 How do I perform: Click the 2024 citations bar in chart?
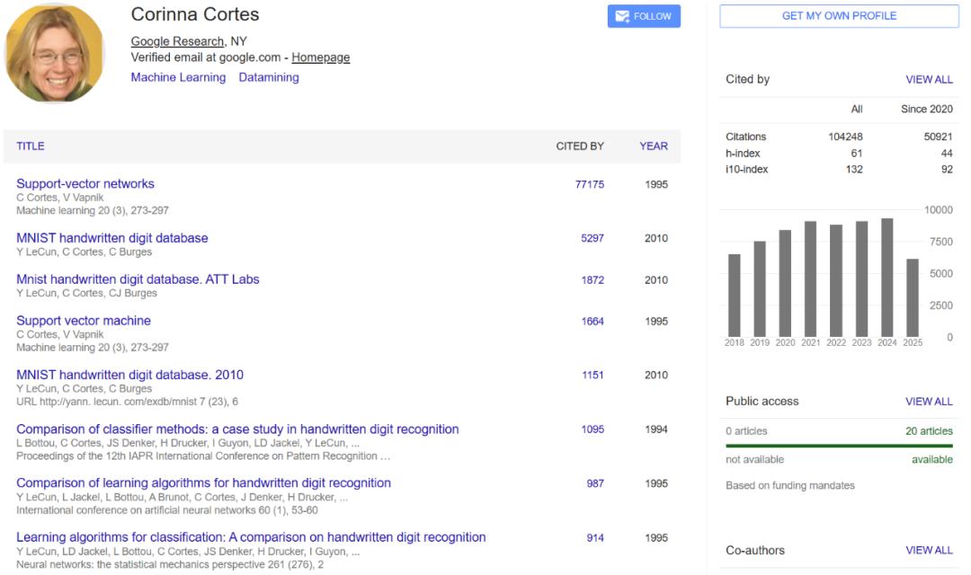[x=886, y=278]
